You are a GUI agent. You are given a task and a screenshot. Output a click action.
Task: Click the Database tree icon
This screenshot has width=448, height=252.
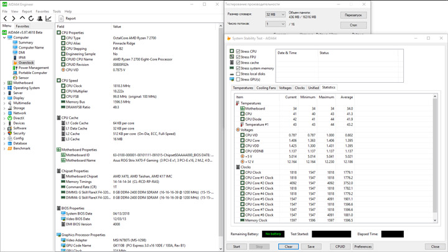point(10,143)
